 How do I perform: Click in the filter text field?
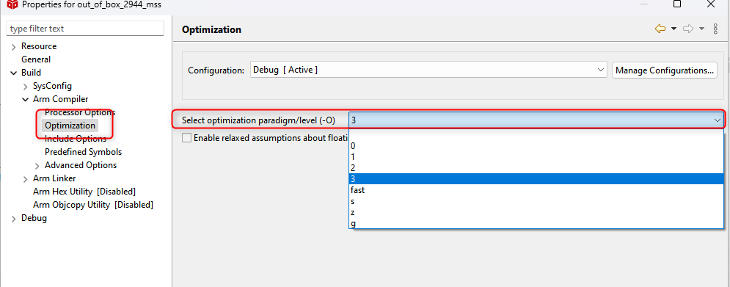(85, 29)
